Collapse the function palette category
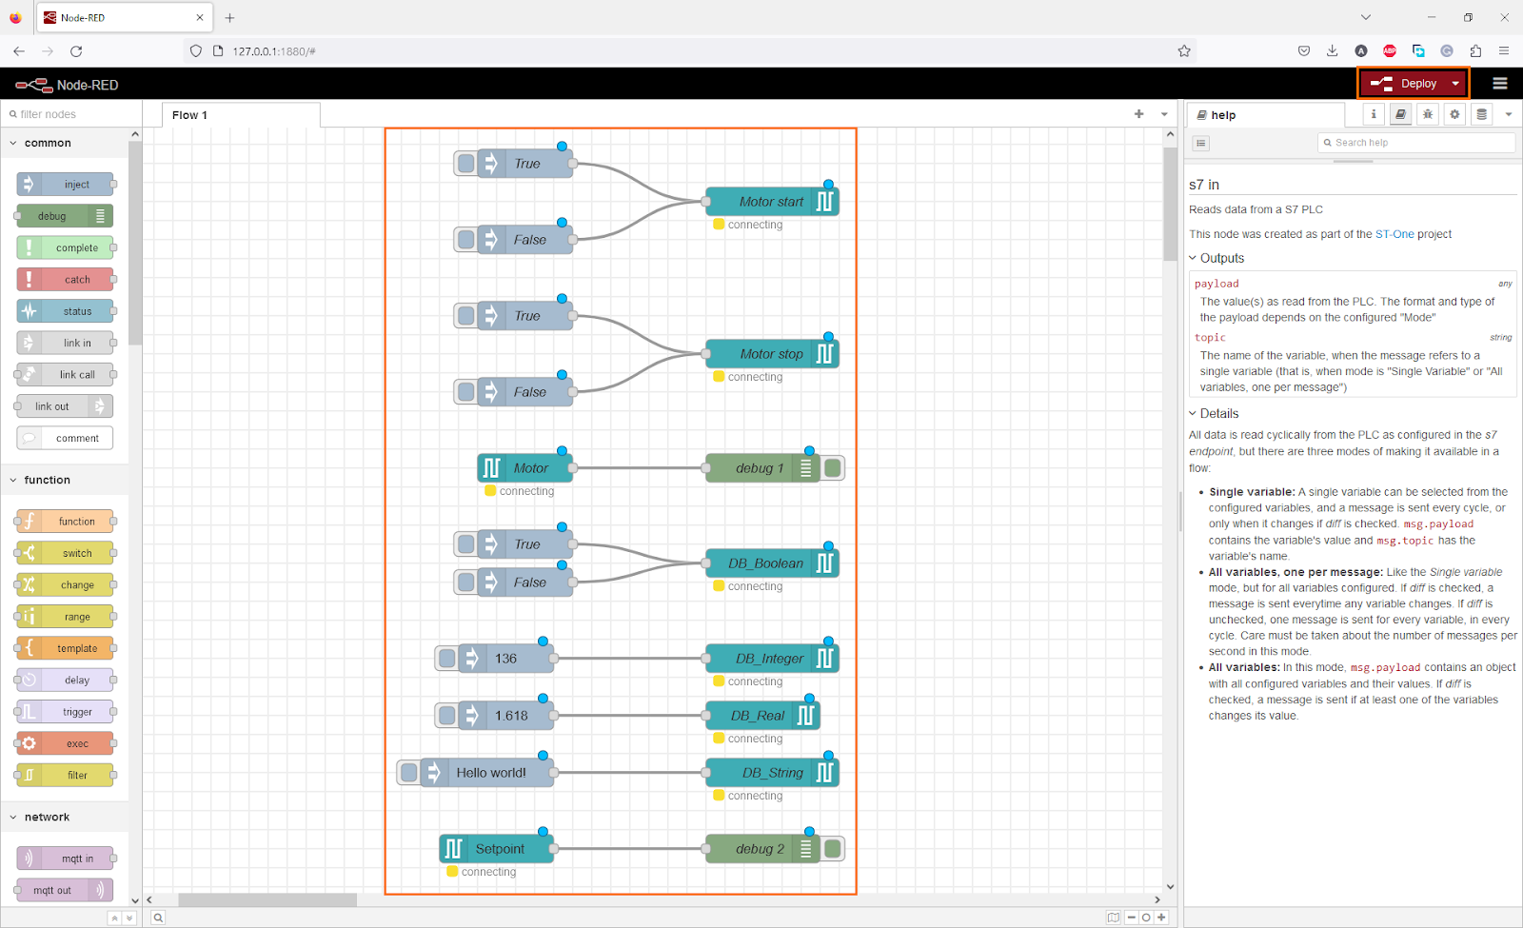Viewport: 1523px width, 928px height. (65, 480)
